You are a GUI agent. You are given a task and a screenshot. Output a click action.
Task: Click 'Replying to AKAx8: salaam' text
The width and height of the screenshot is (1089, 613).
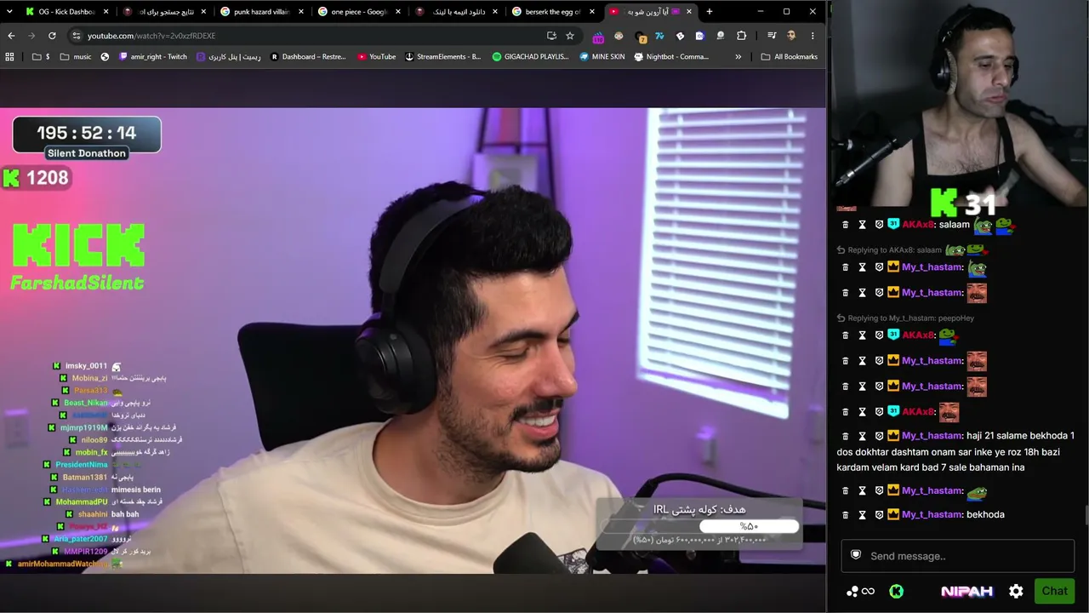[x=894, y=250]
